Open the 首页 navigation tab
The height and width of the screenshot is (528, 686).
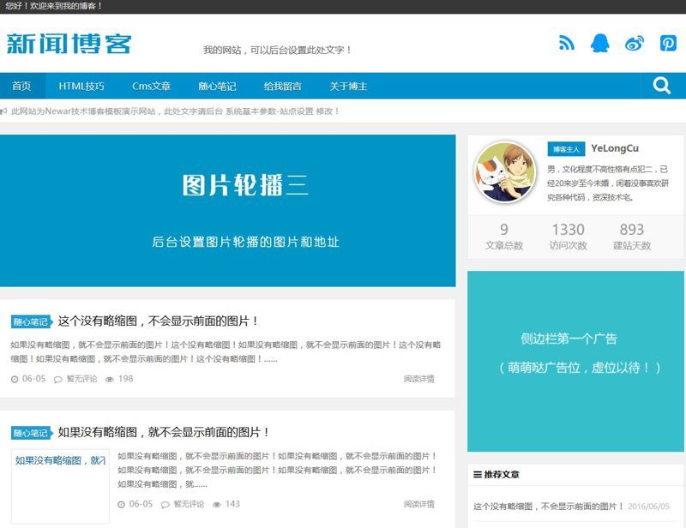(21, 87)
